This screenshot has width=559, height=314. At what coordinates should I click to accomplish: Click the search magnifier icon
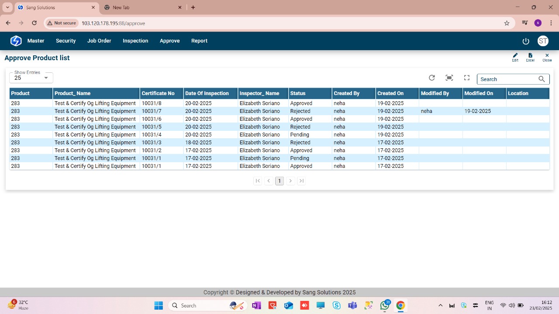pyautogui.click(x=542, y=79)
